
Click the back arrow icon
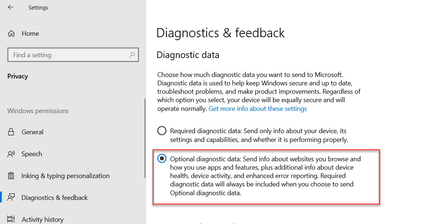pyautogui.click(x=11, y=7)
